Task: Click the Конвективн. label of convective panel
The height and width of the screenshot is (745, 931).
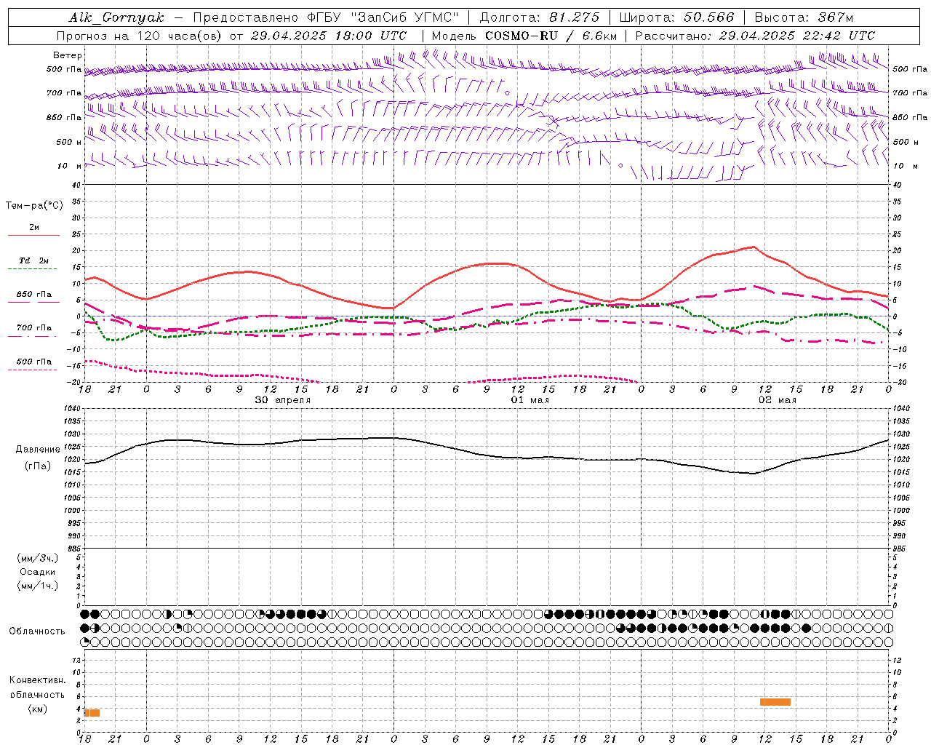Action: coord(37,680)
